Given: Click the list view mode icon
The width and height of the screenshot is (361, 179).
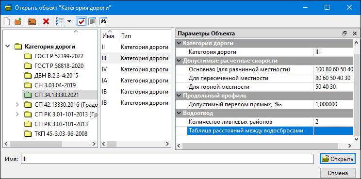Looking at the screenshot, I should click(60, 22).
